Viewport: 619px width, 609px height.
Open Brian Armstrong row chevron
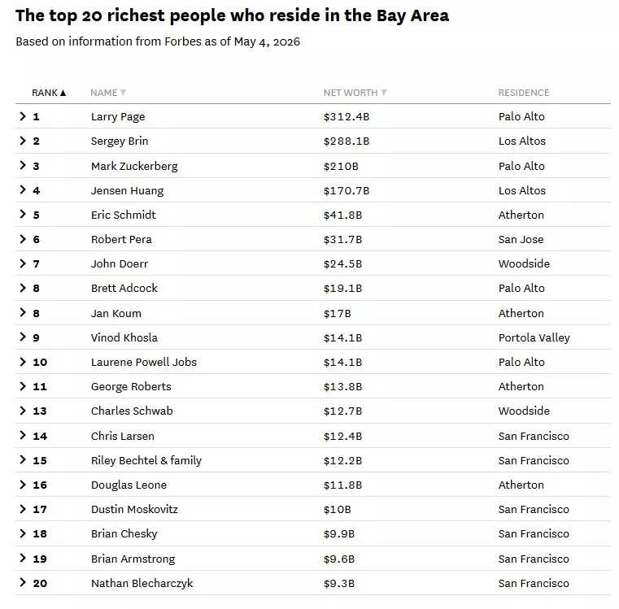coord(23,558)
